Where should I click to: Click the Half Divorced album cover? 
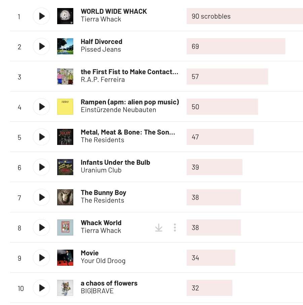65,46
